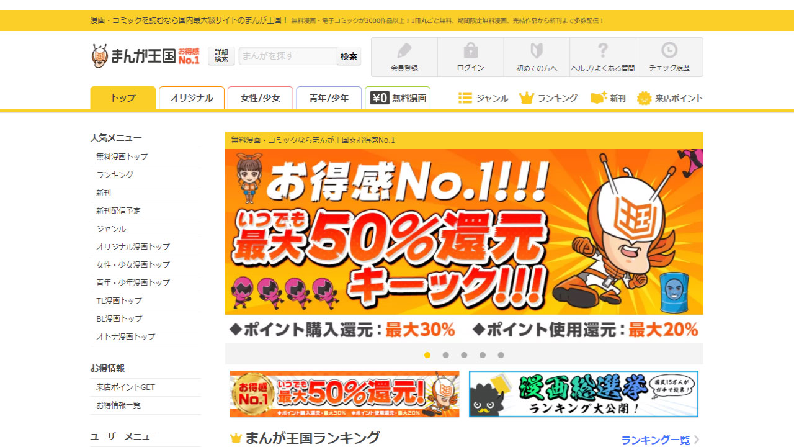
Task: Open ヘルプ/よくある質問 question mark icon
Action: pyautogui.click(x=602, y=51)
